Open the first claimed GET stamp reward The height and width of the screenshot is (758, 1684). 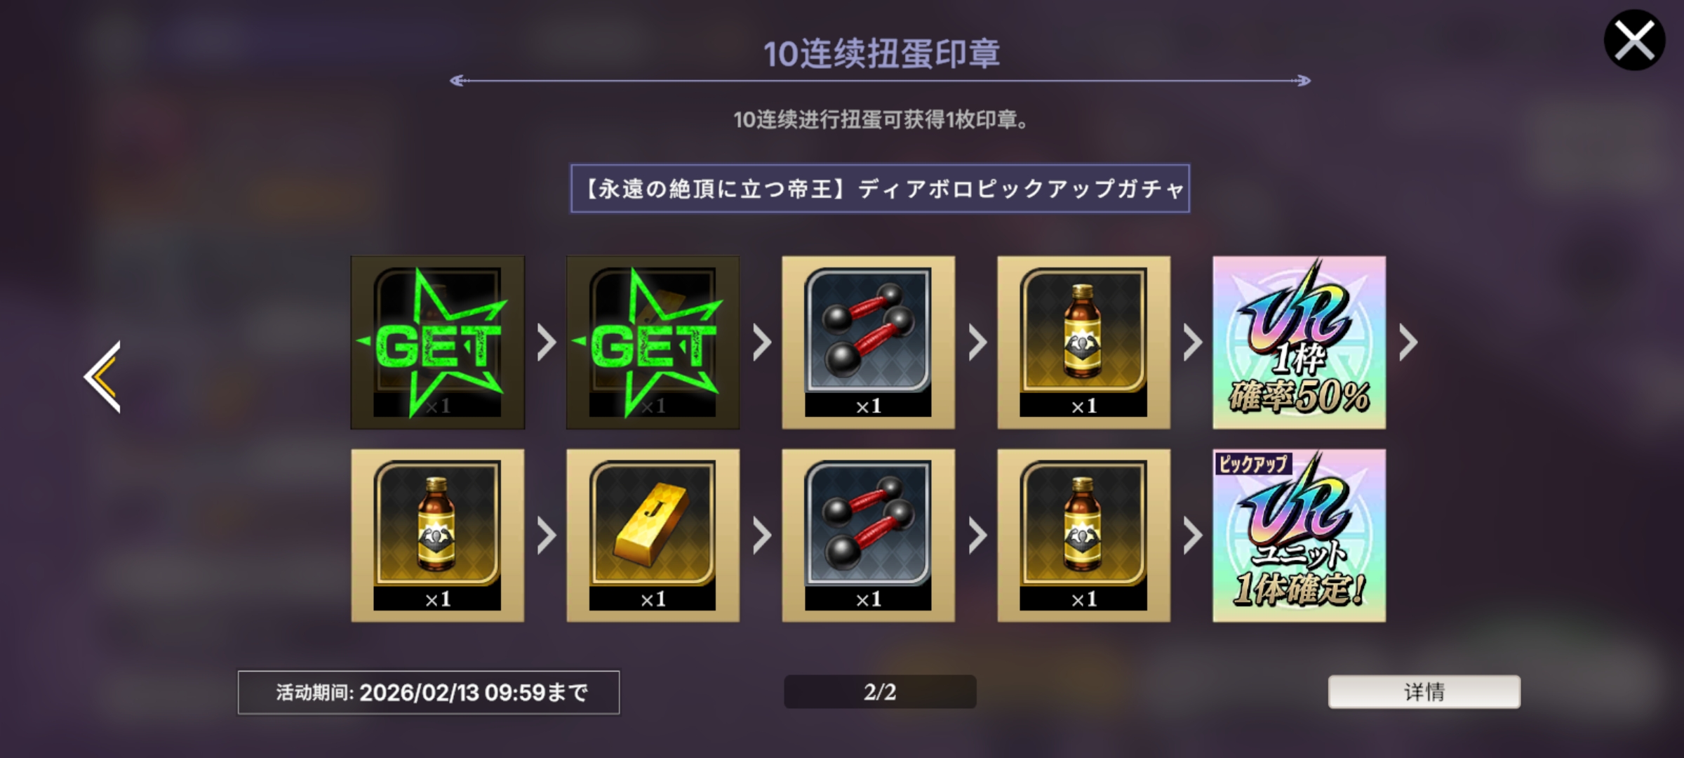pyautogui.click(x=437, y=343)
